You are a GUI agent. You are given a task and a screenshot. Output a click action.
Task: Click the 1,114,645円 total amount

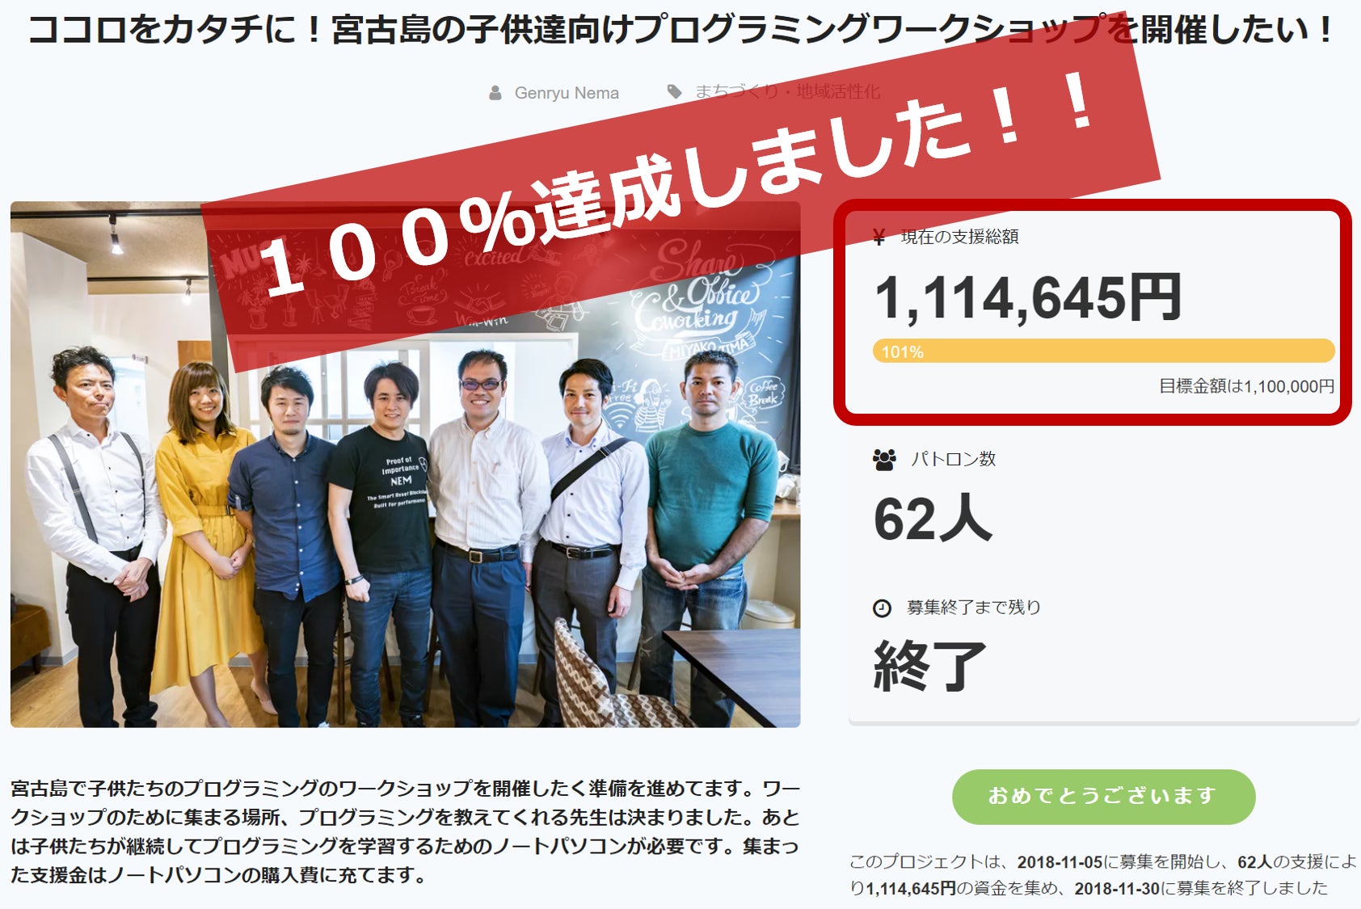point(1028,297)
